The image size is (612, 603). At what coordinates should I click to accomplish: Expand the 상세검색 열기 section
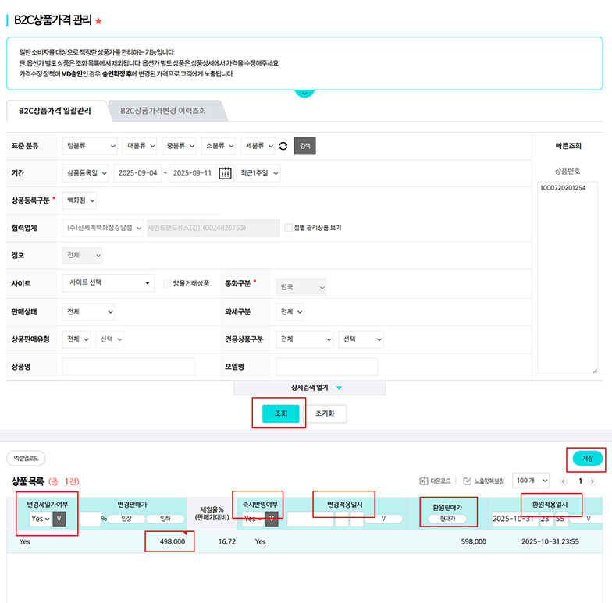[310, 388]
